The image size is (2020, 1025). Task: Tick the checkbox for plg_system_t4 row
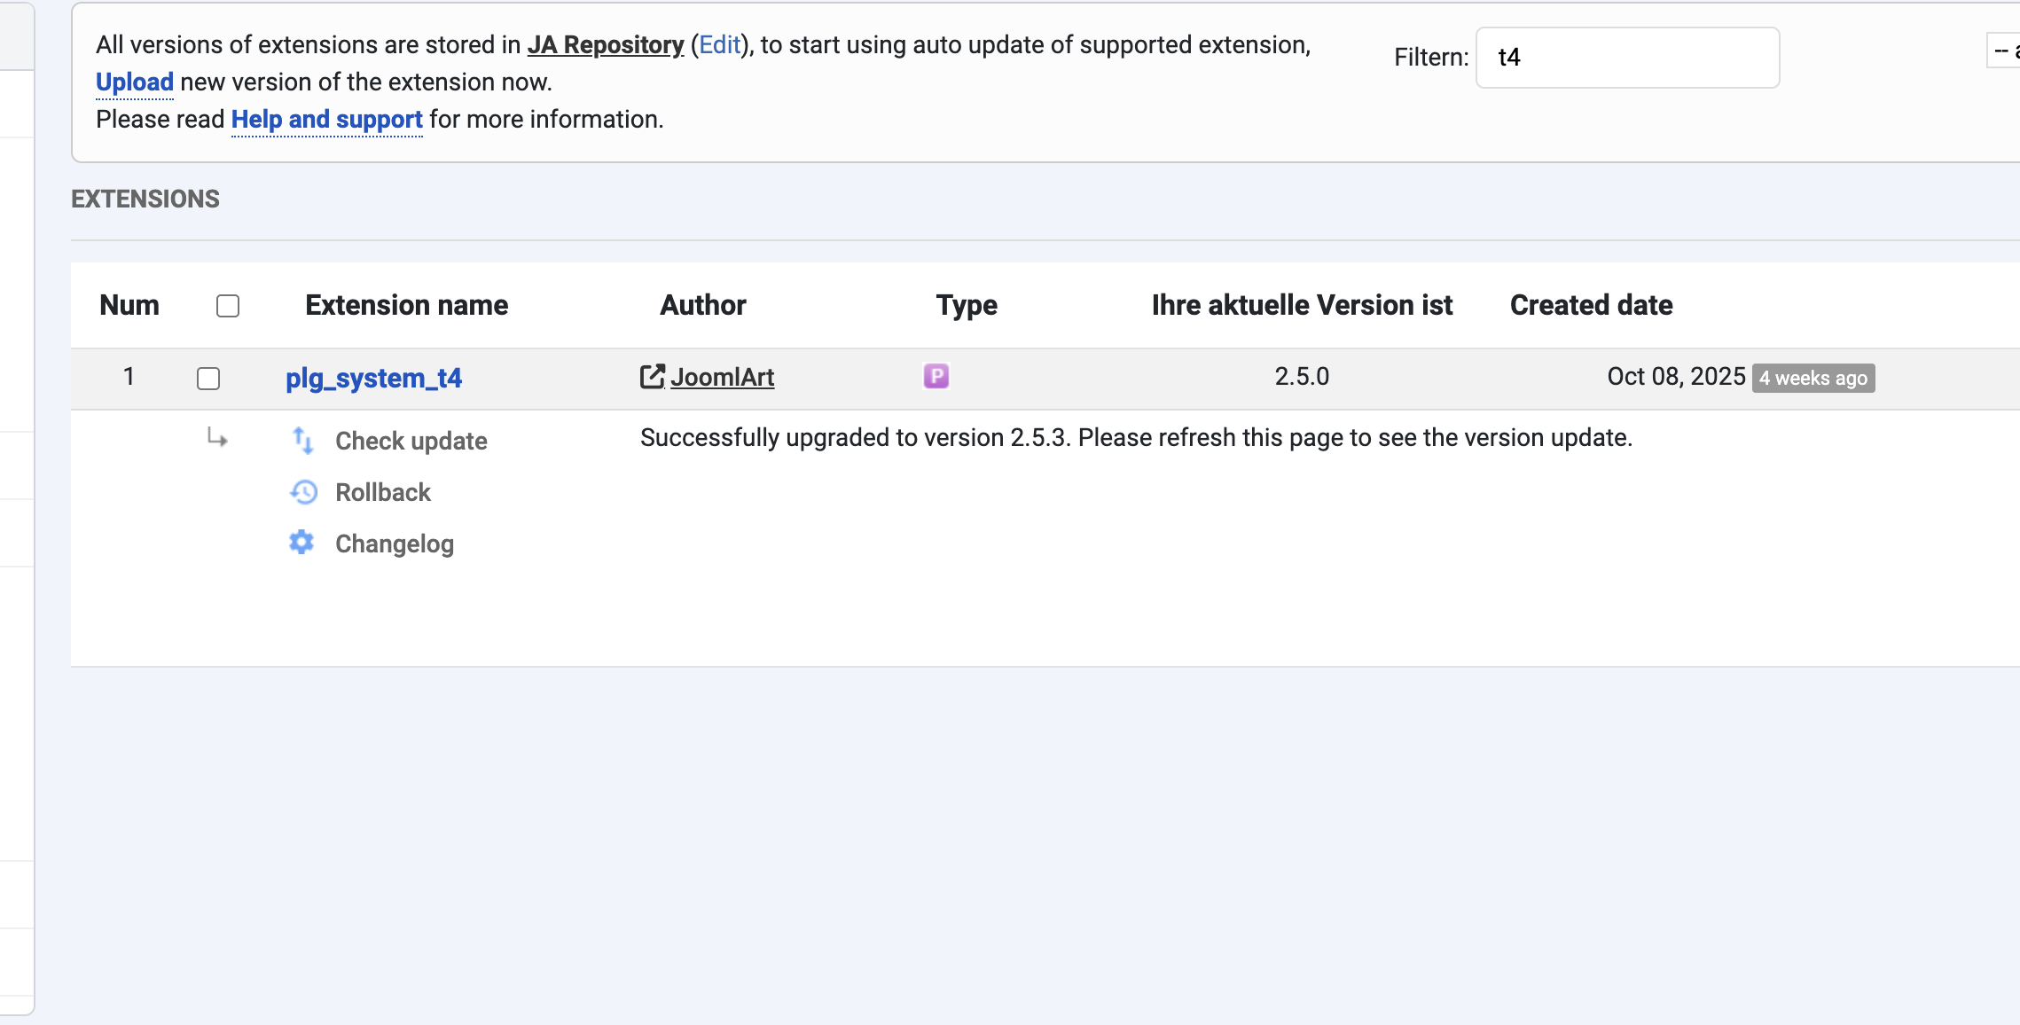click(208, 379)
